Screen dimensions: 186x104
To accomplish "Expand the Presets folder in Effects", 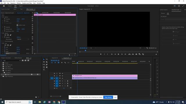I will pos(1,63).
